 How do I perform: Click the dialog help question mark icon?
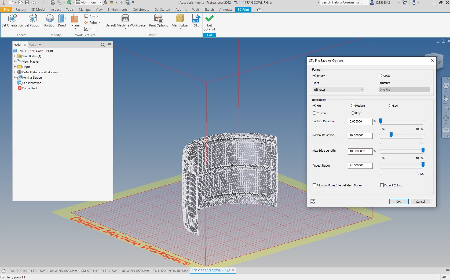tap(313, 201)
